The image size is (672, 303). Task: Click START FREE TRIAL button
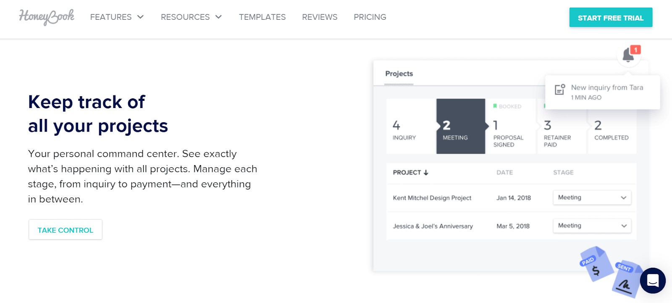(611, 18)
